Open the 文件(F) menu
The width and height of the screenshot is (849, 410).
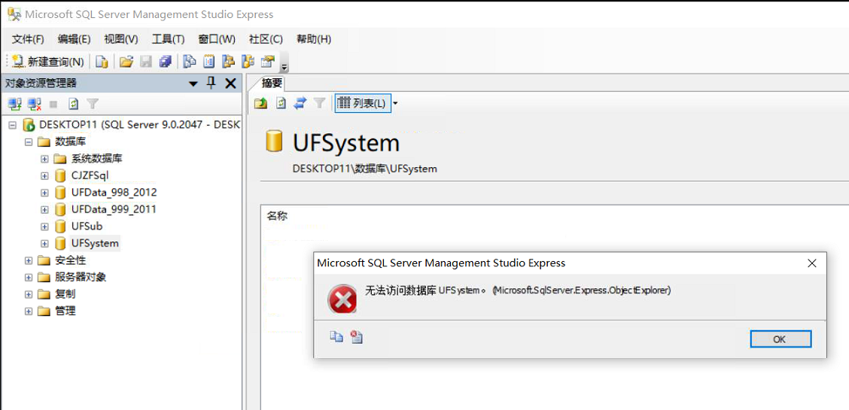[x=28, y=39]
